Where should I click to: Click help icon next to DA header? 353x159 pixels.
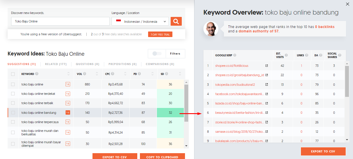click(x=321, y=55)
